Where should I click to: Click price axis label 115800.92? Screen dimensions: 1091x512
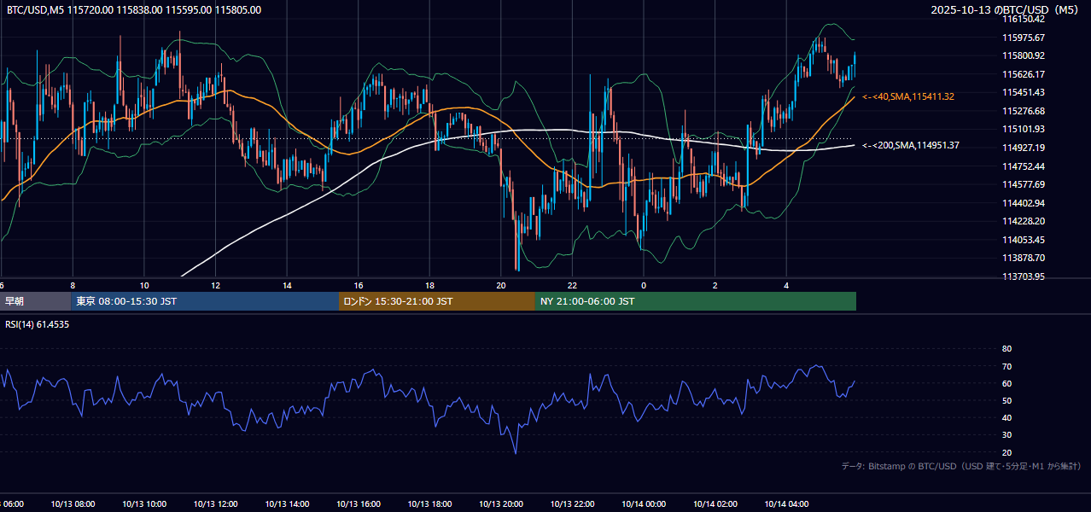pyautogui.click(x=1025, y=55)
